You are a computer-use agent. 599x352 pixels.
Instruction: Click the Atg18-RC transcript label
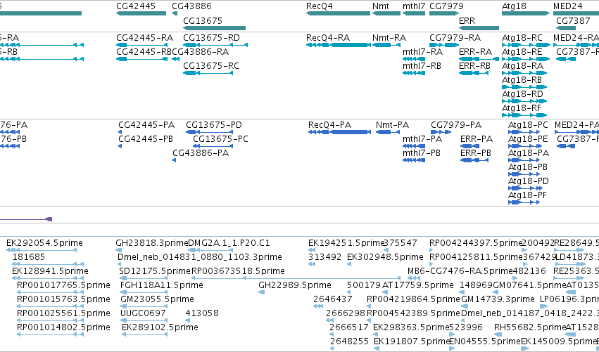coord(522,38)
